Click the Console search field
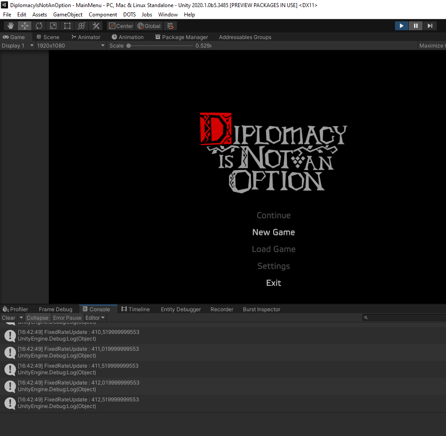 pyautogui.click(x=404, y=317)
